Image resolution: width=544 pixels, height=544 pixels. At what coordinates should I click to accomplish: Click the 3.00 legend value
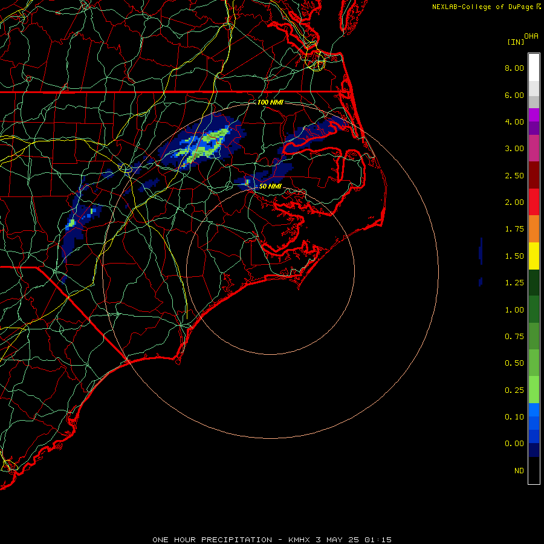tap(514, 149)
